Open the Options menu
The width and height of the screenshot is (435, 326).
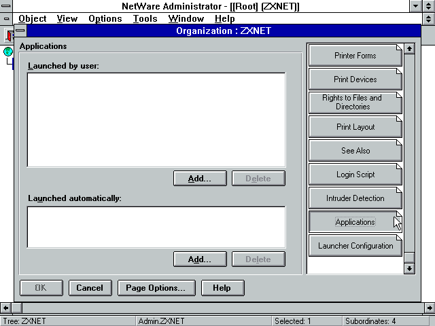point(105,18)
